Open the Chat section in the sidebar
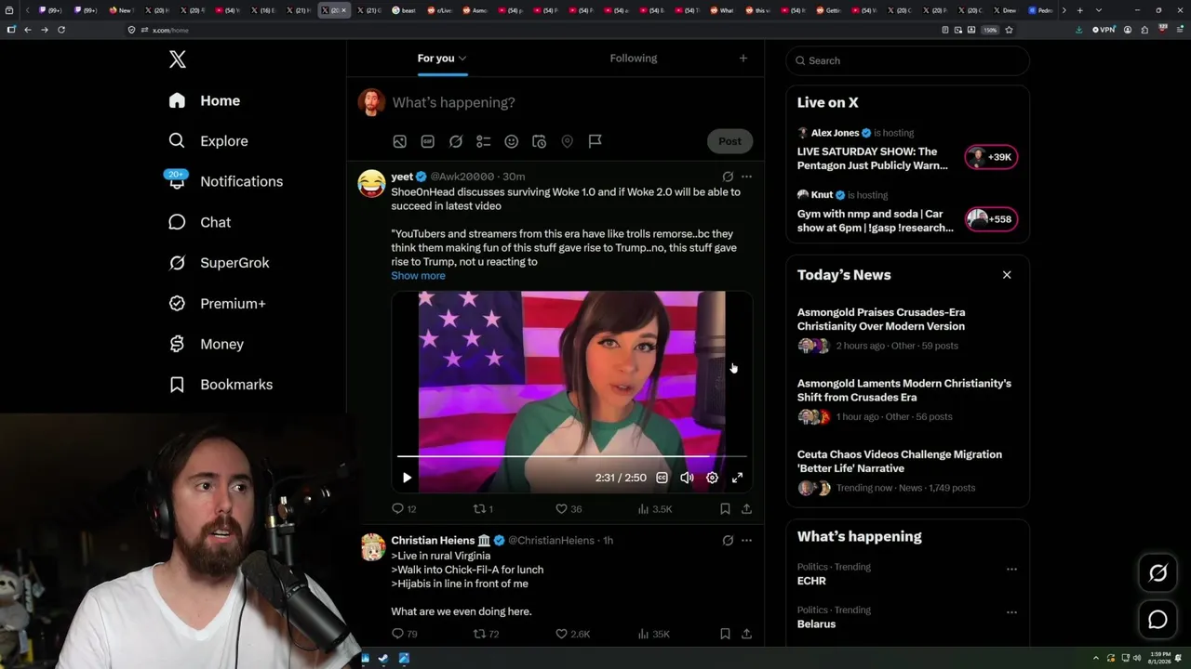Image resolution: width=1191 pixels, height=669 pixels. (x=199, y=222)
